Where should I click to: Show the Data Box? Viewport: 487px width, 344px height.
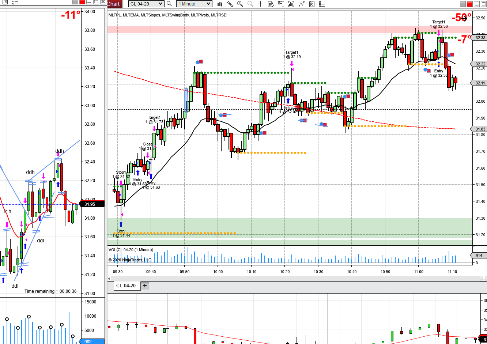(x=271, y=4)
